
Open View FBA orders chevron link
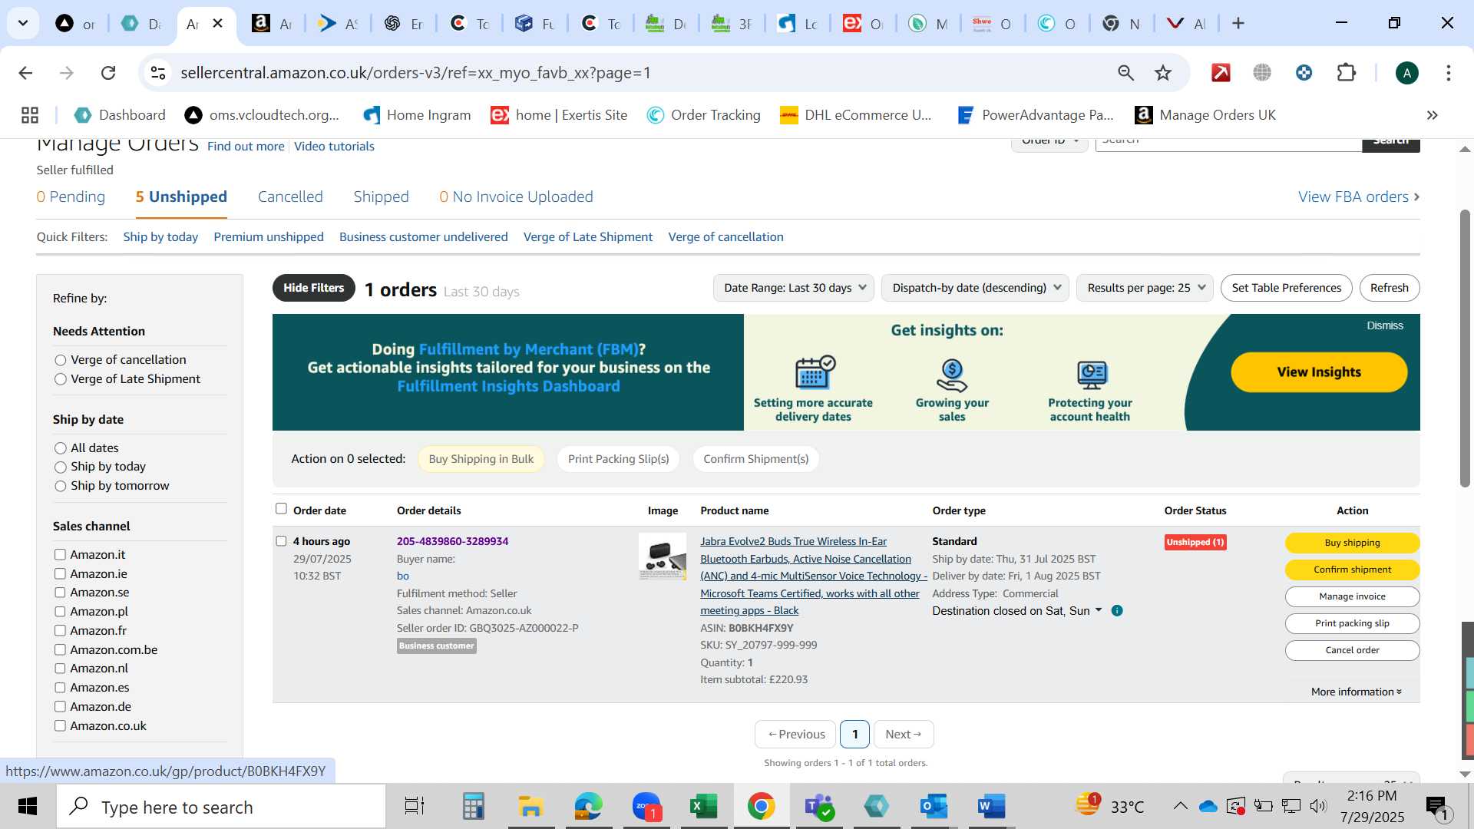point(1359,197)
